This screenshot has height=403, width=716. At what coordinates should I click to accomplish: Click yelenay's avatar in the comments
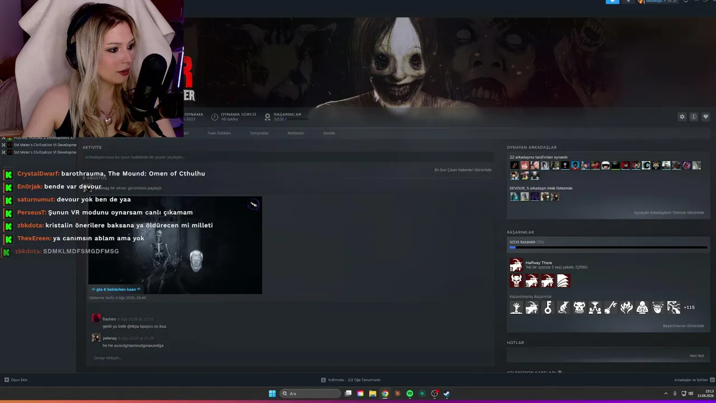[96, 338]
